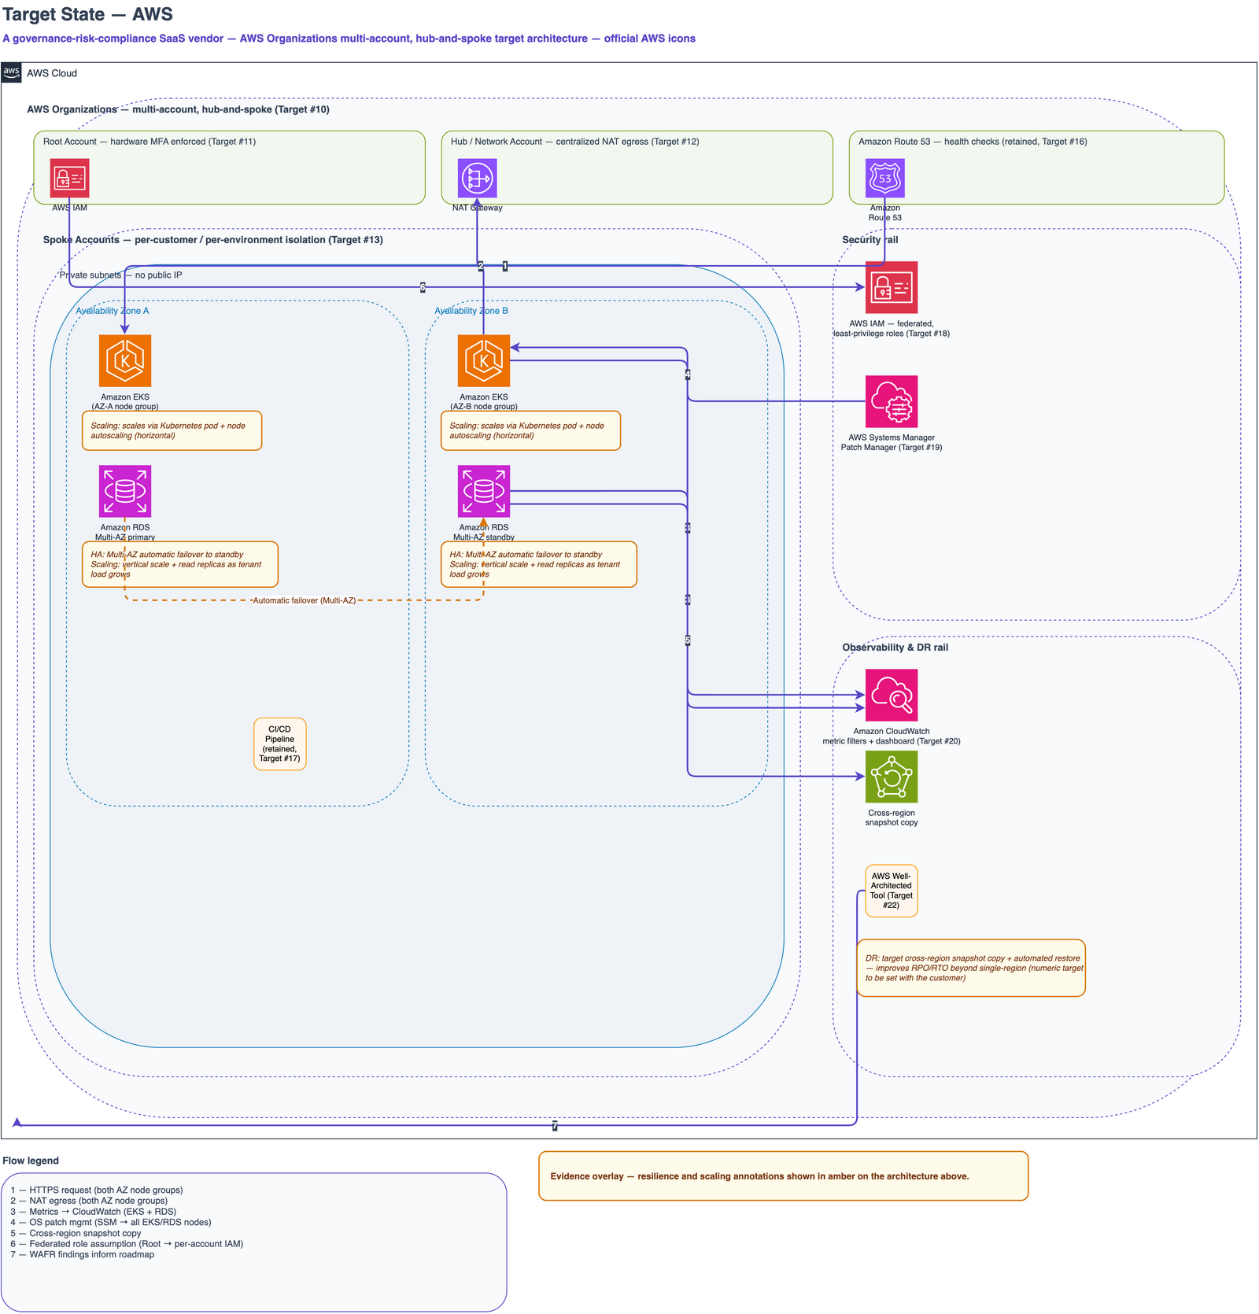Click 'AWS Systems Manager Patch Manager (Target #19)' caption
The width and height of the screenshot is (1259, 1314).
892,443
